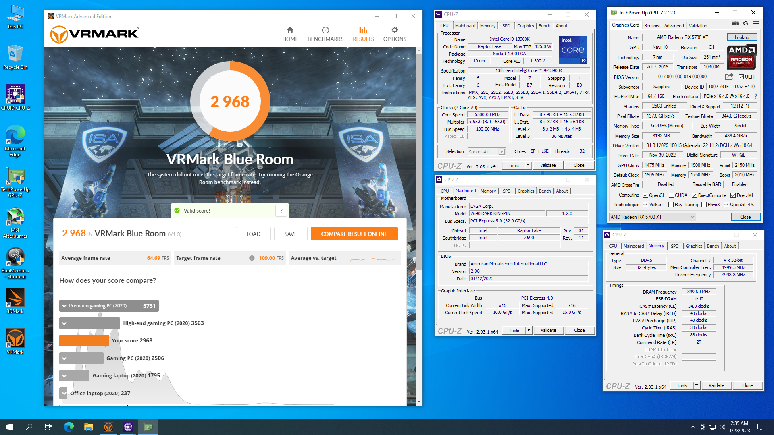Switch to Advanced tab in GPU-Z
Screen dimensions: 774x435
coord(674,26)
